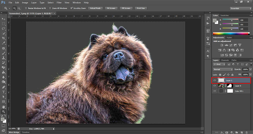Open the layer Kind filter dropdown
This screenshot has height=134, width=253.
(219, 64)
